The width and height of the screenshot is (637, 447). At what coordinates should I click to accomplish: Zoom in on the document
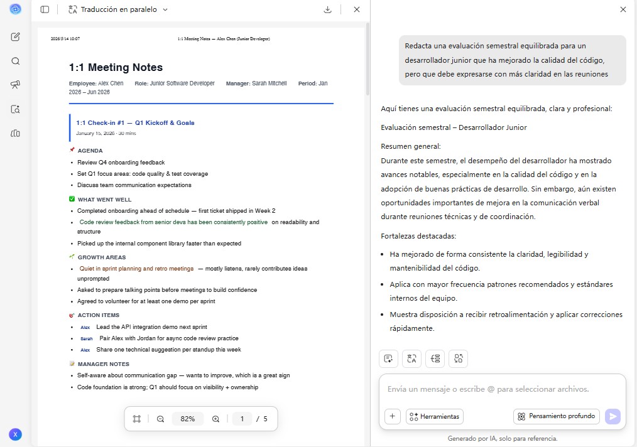(x=215, y=419)
